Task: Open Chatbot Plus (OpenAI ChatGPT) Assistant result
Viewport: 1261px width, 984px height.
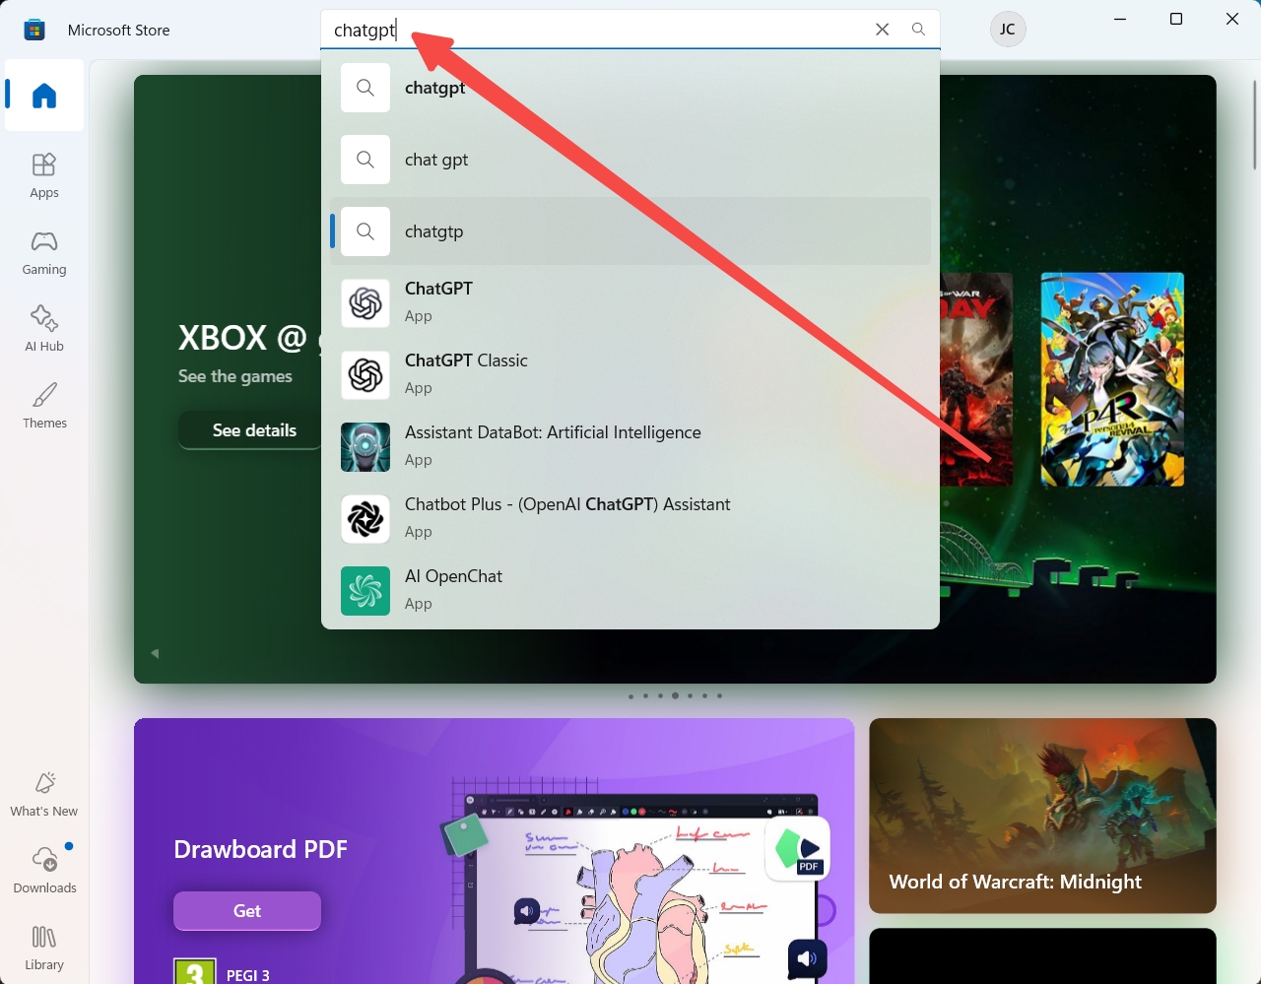Action: click(x=630, y=518)
